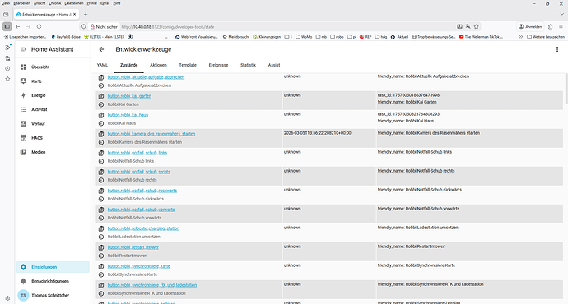Open Extras menu in menu bar
Image resolution: width=568 pixels, height=304 pixels.
(x=105, y=3)
